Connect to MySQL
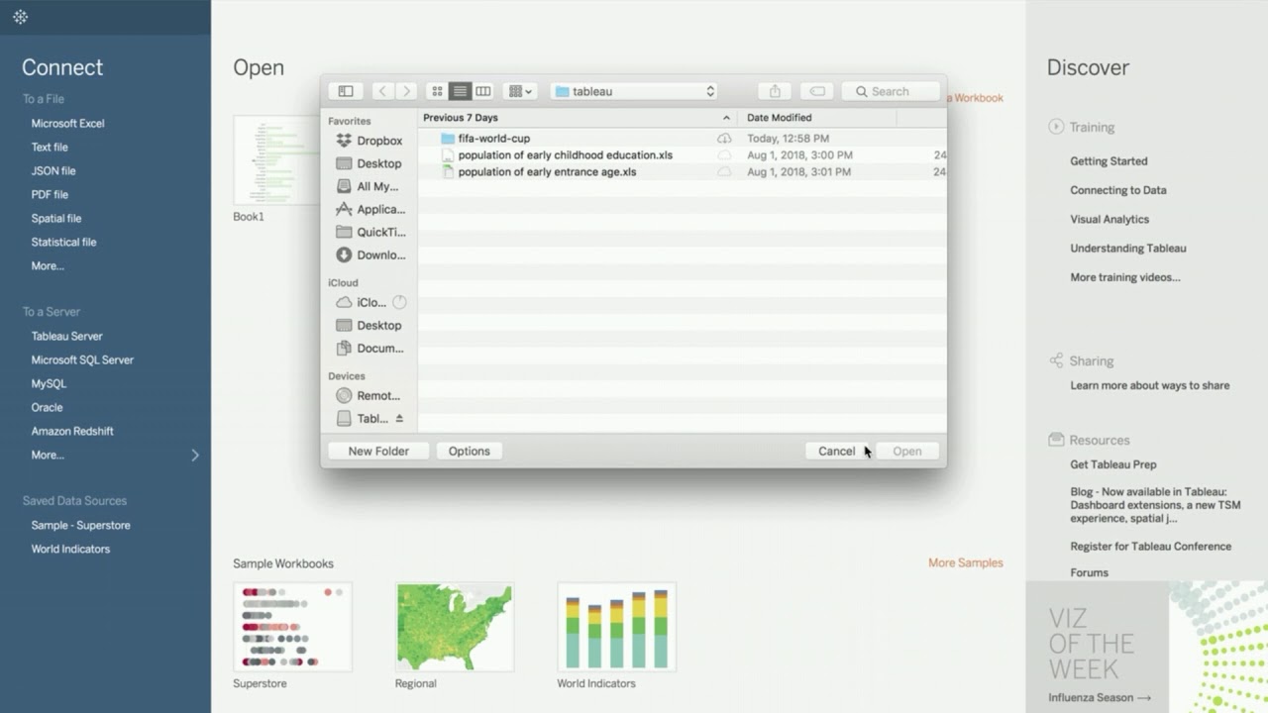Image resolution: width=1268 pixels, height=713 pixels. 49,384
